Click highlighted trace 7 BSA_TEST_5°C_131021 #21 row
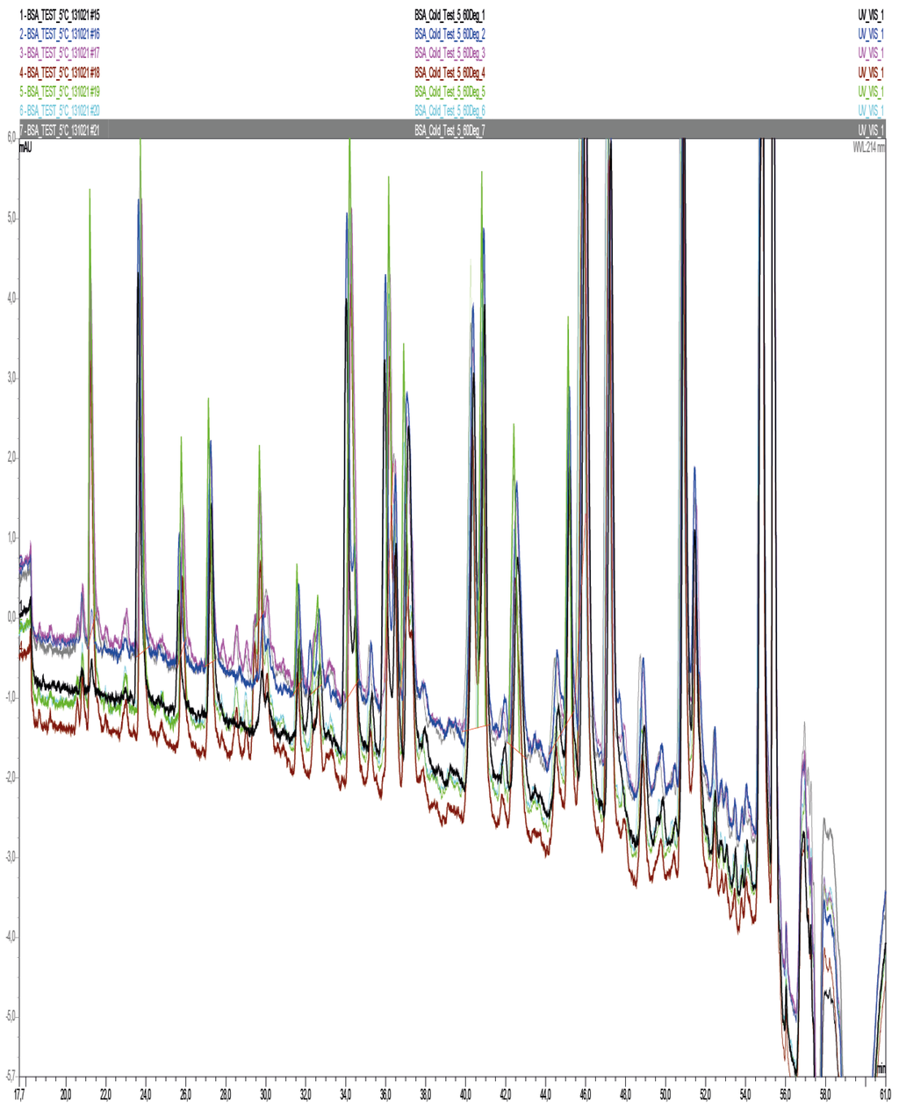 [x=60, y=130]
